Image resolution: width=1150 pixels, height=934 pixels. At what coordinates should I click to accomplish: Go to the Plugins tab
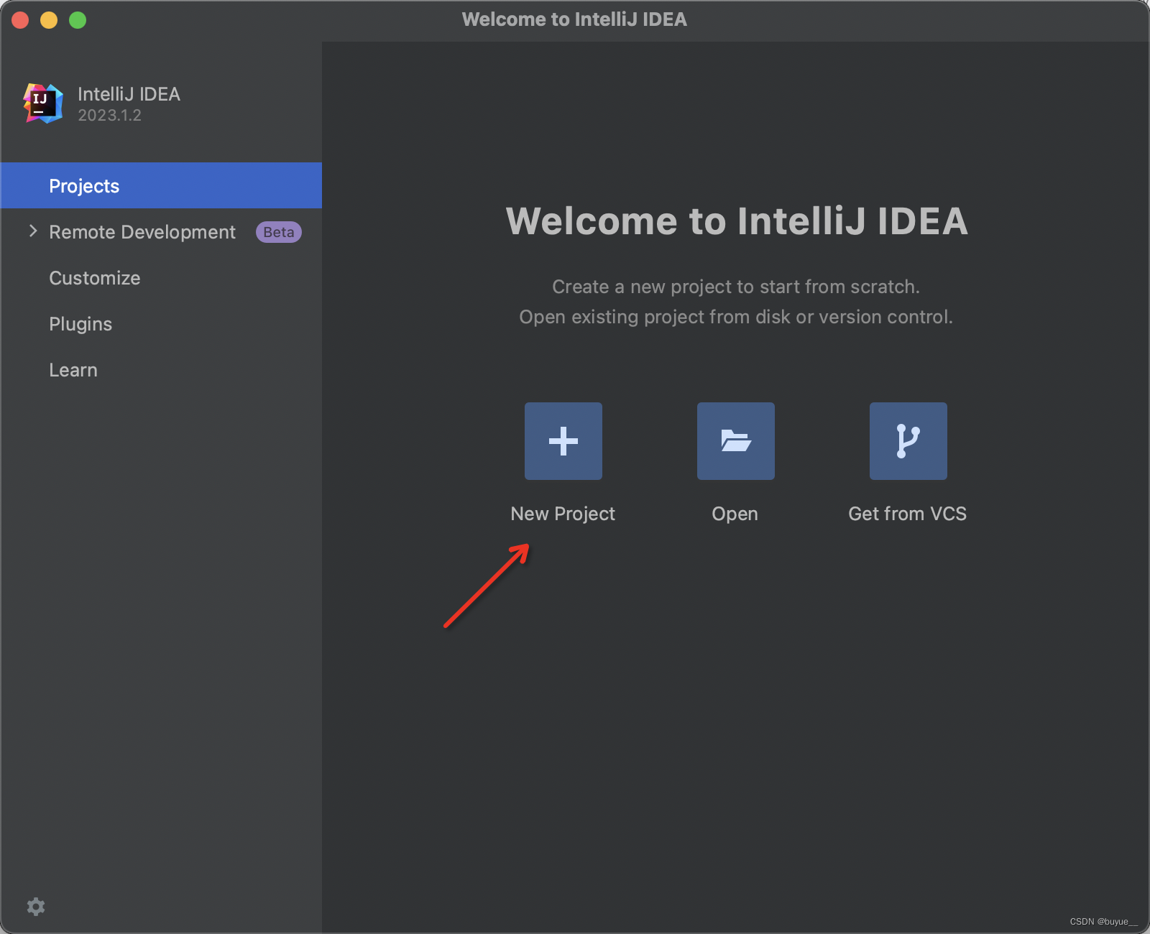[x=161, y=323]
